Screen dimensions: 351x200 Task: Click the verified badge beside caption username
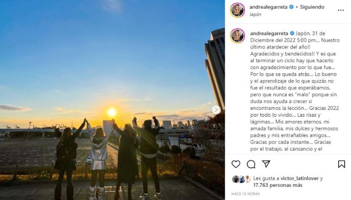[x=292, y=33]
